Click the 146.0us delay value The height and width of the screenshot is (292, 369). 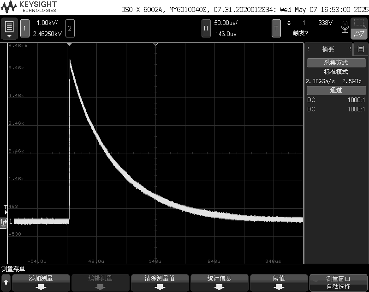(x=226, y=34)
